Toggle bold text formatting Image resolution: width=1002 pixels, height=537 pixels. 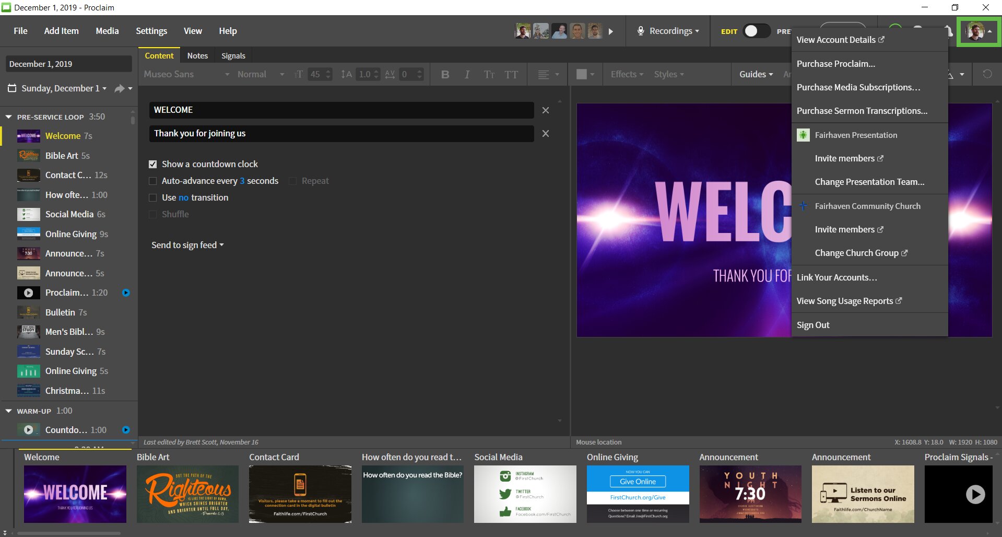[445, 74]
